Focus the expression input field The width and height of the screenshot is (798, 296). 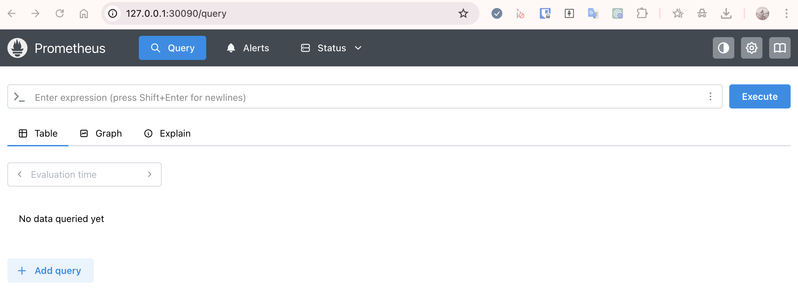365,97
